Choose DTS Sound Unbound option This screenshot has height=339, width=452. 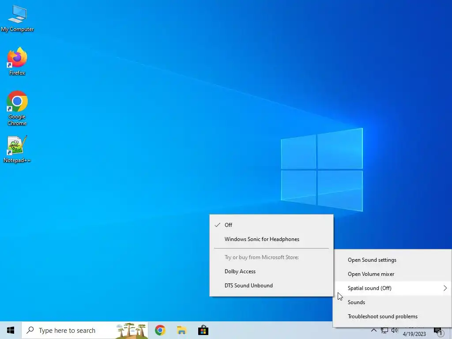(271, 286)
